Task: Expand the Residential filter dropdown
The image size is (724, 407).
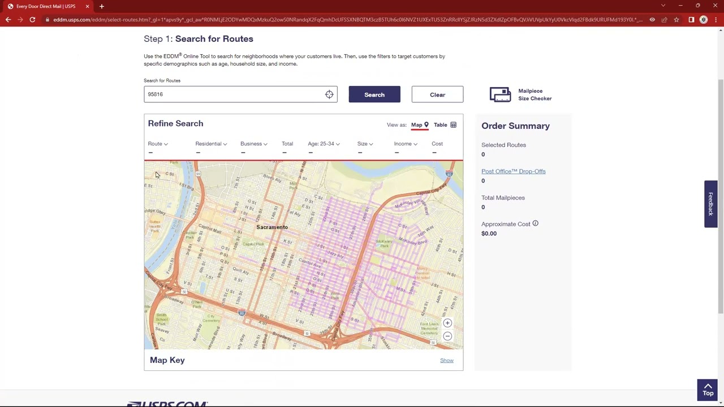Action: (x=211, y=144)
